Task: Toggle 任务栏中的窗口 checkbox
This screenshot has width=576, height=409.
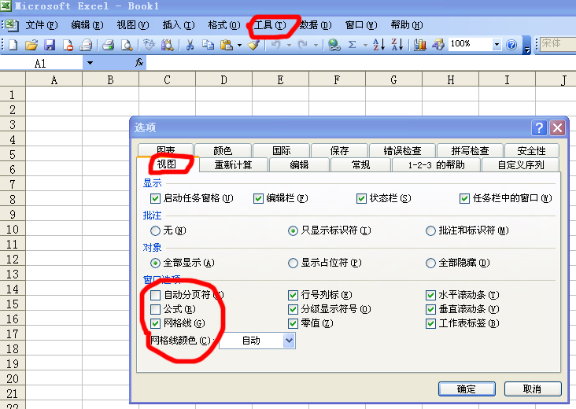Action: (x=465, y=199)
